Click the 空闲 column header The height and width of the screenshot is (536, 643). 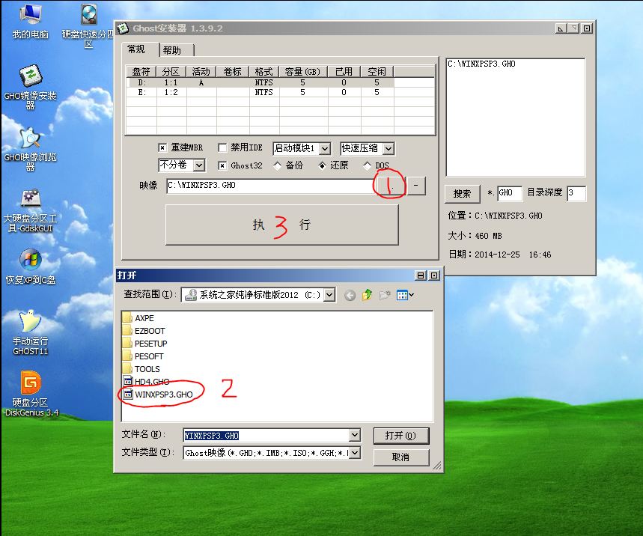377,71
